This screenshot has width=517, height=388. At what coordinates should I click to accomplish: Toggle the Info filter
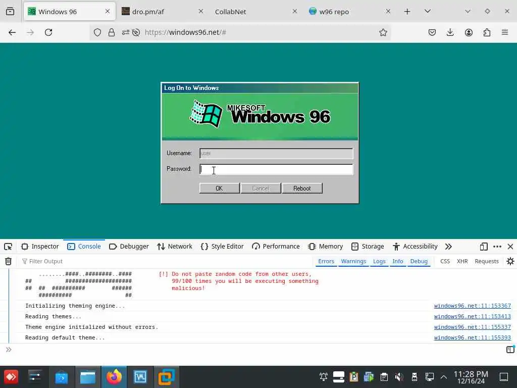coord(398,261)
